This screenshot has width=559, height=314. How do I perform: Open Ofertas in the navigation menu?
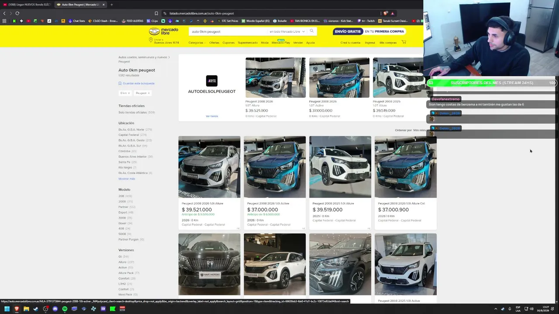(214, 43)
